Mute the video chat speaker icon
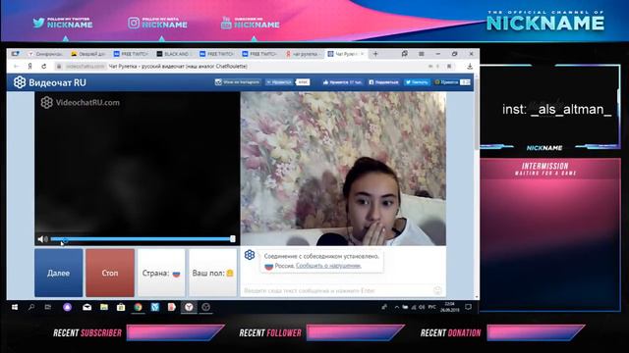The height and width of the screenshot is (353, 629). pyautogui.click(x=41, y=239)
